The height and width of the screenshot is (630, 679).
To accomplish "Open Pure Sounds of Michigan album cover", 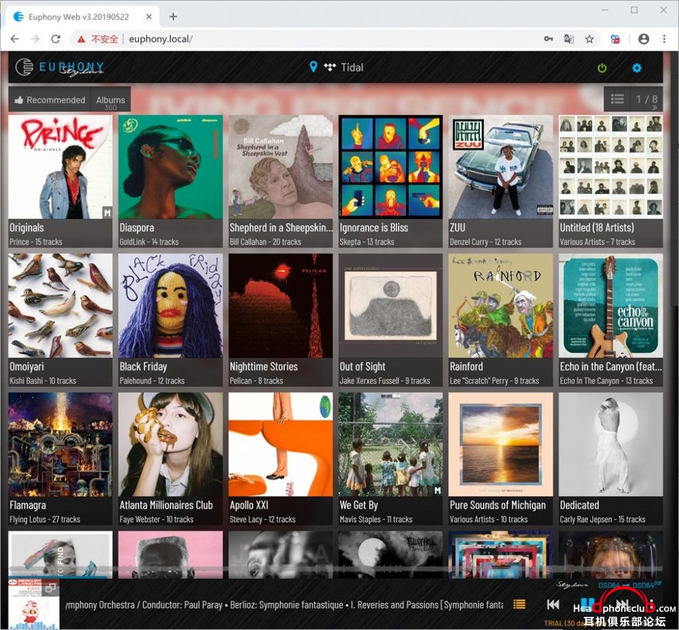I will [x=500, y=444].
